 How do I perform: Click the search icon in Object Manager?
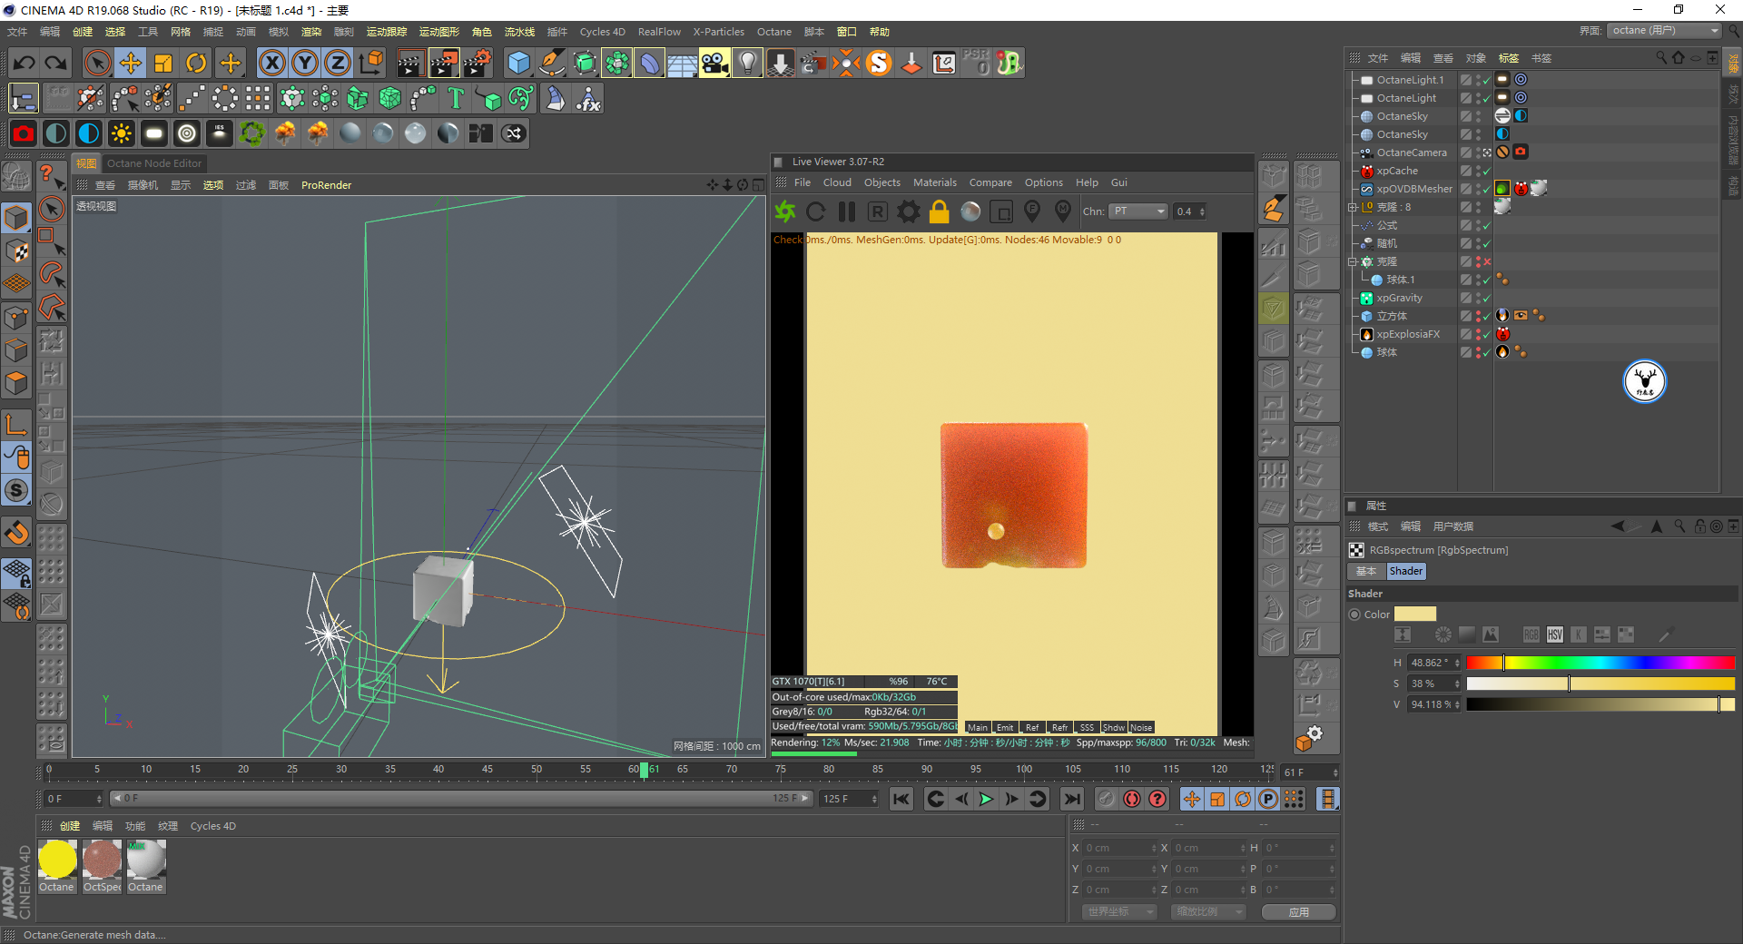tap(1661, 57)
